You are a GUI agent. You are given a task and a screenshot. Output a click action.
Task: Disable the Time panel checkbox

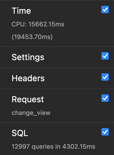(x=105, y=9)
